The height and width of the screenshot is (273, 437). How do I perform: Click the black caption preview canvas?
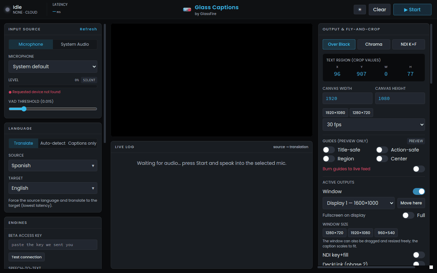point(212,80)
